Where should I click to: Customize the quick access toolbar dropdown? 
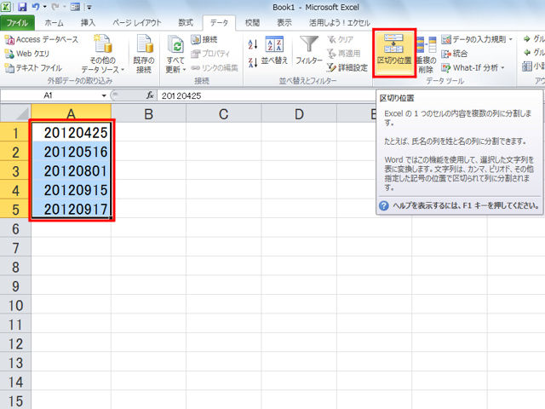89,7
